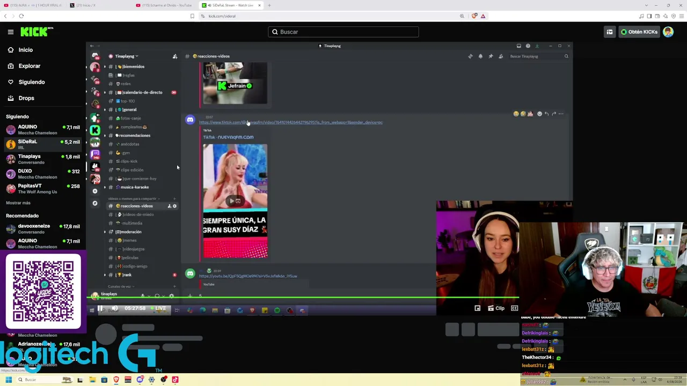This screenshot has height=386, width=687.
Task: Open the AQUINO channel under Siguiendo
Action: click(43, 130)
